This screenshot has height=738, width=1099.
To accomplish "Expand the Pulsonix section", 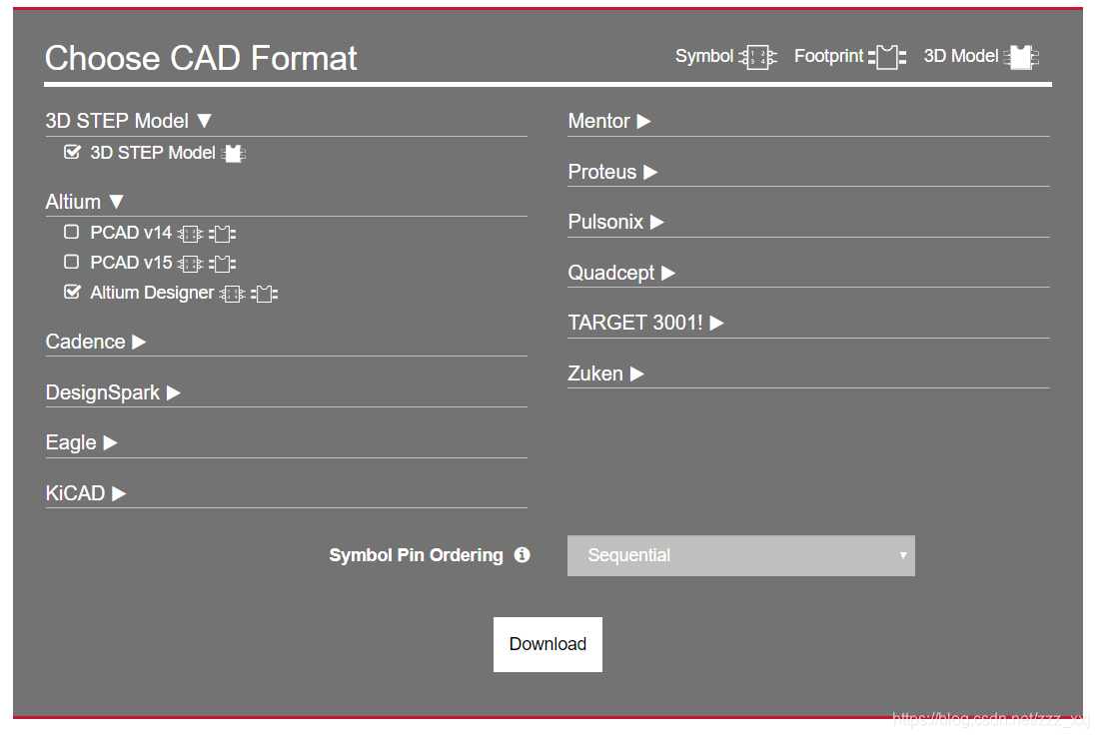I will [616, 222].
